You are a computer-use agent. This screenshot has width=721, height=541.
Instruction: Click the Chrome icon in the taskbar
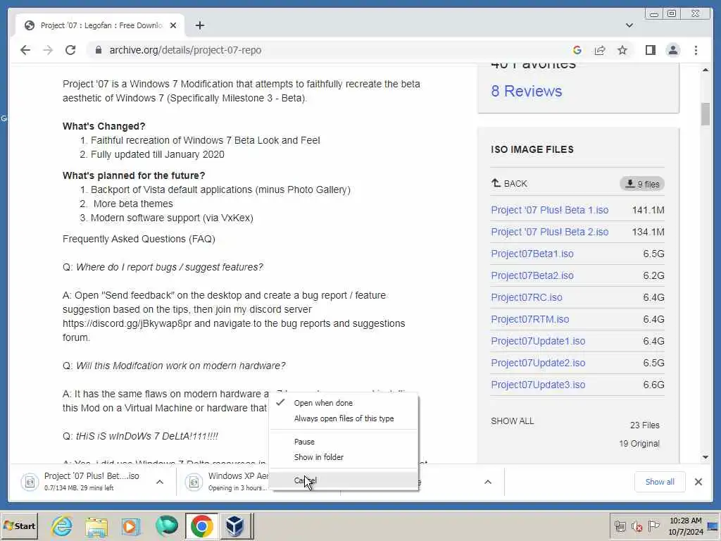coord(201,526)
